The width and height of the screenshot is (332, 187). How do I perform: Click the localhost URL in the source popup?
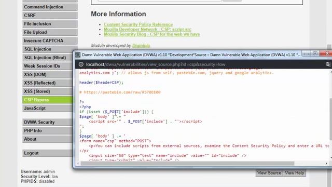(156, 64)
